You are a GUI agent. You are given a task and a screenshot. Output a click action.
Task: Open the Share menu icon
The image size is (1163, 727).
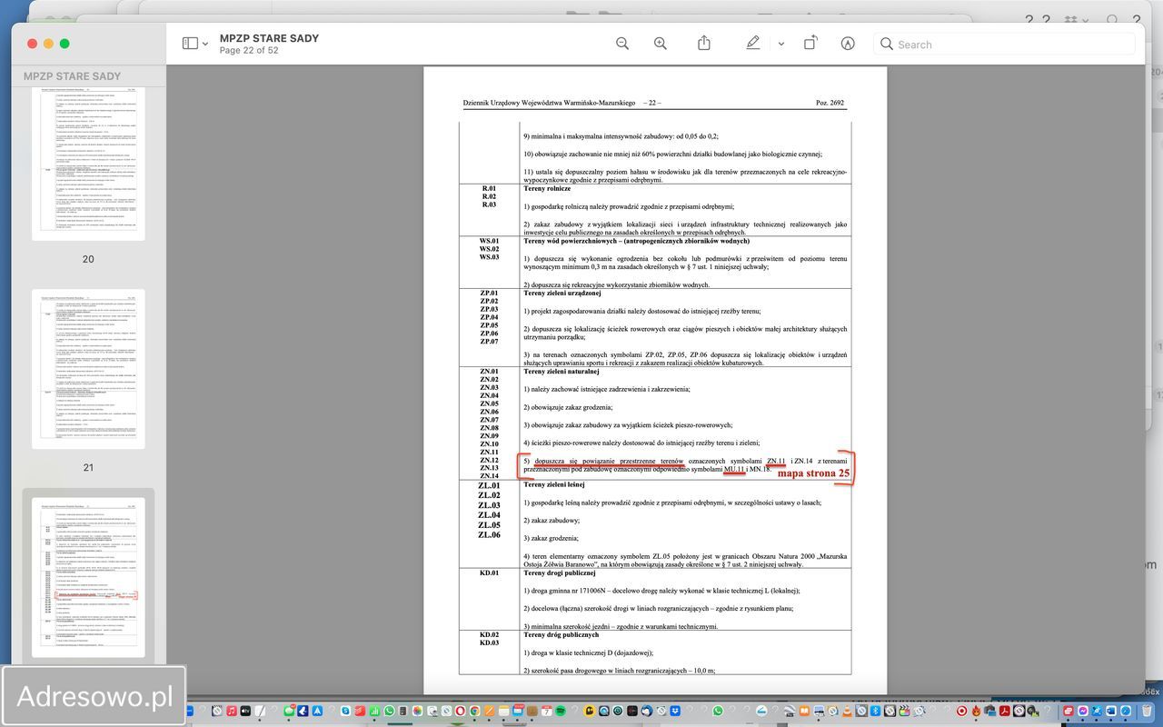click(x=704, y=44)
